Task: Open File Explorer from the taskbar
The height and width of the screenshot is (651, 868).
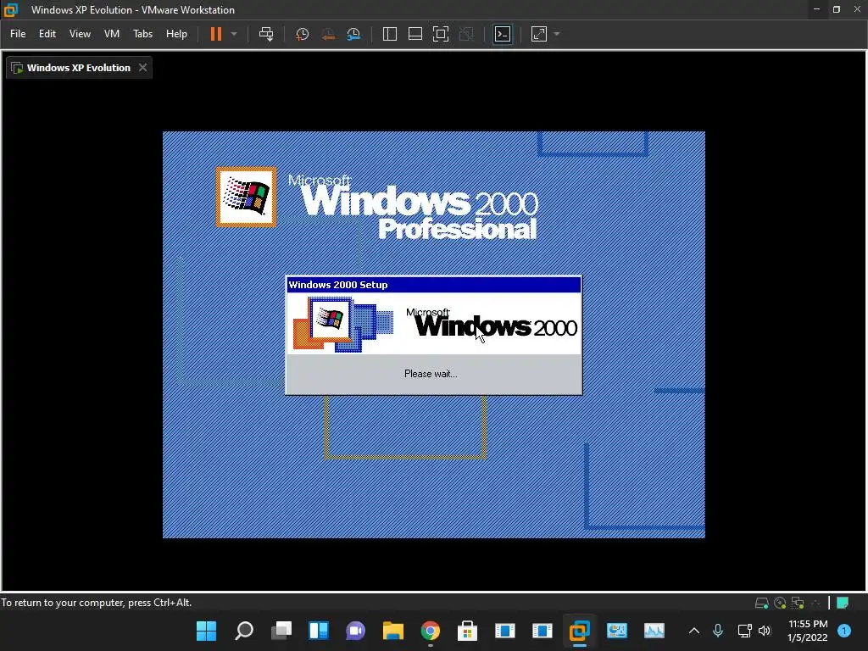Action: [393, 631]
